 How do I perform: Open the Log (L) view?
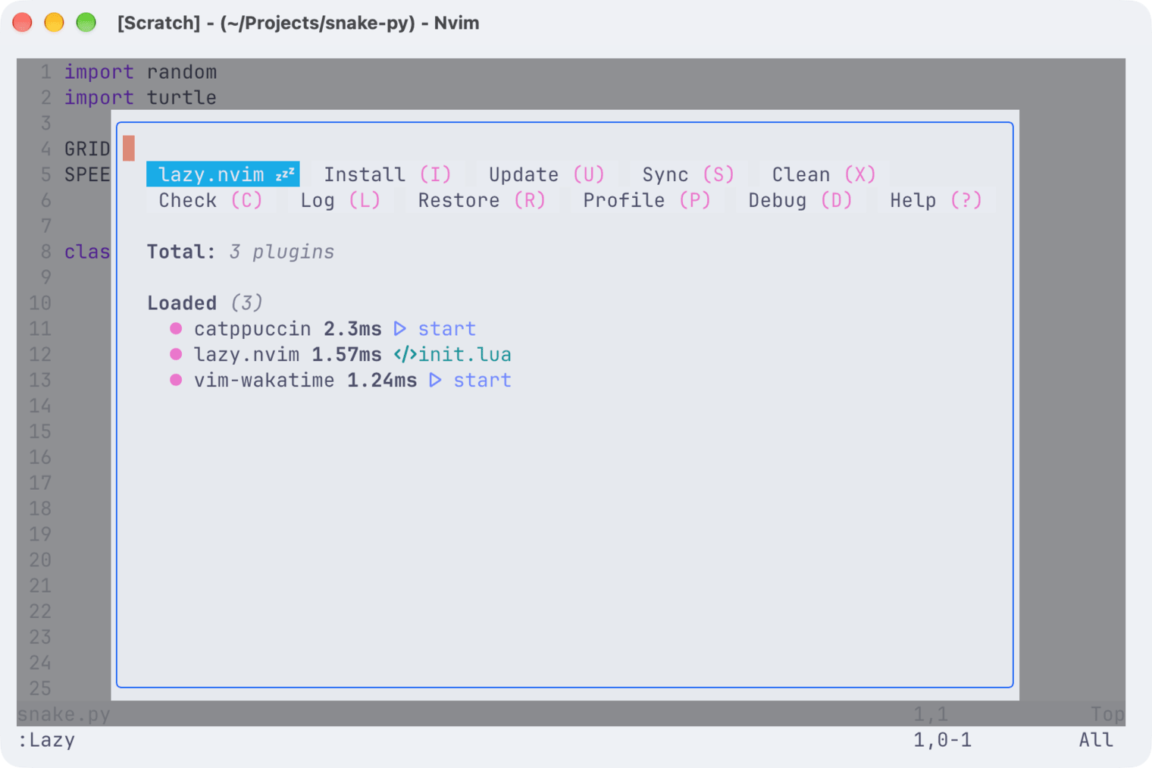tap(340, 200)
